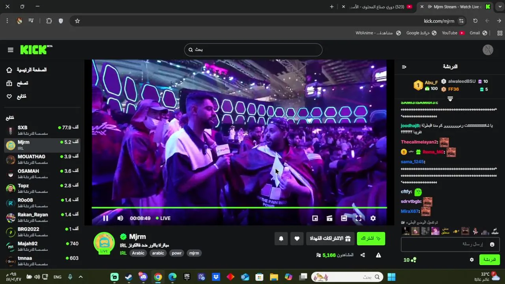The image size is (505, 284).
Task: Open the home page sidebar item
Action: 26,70
